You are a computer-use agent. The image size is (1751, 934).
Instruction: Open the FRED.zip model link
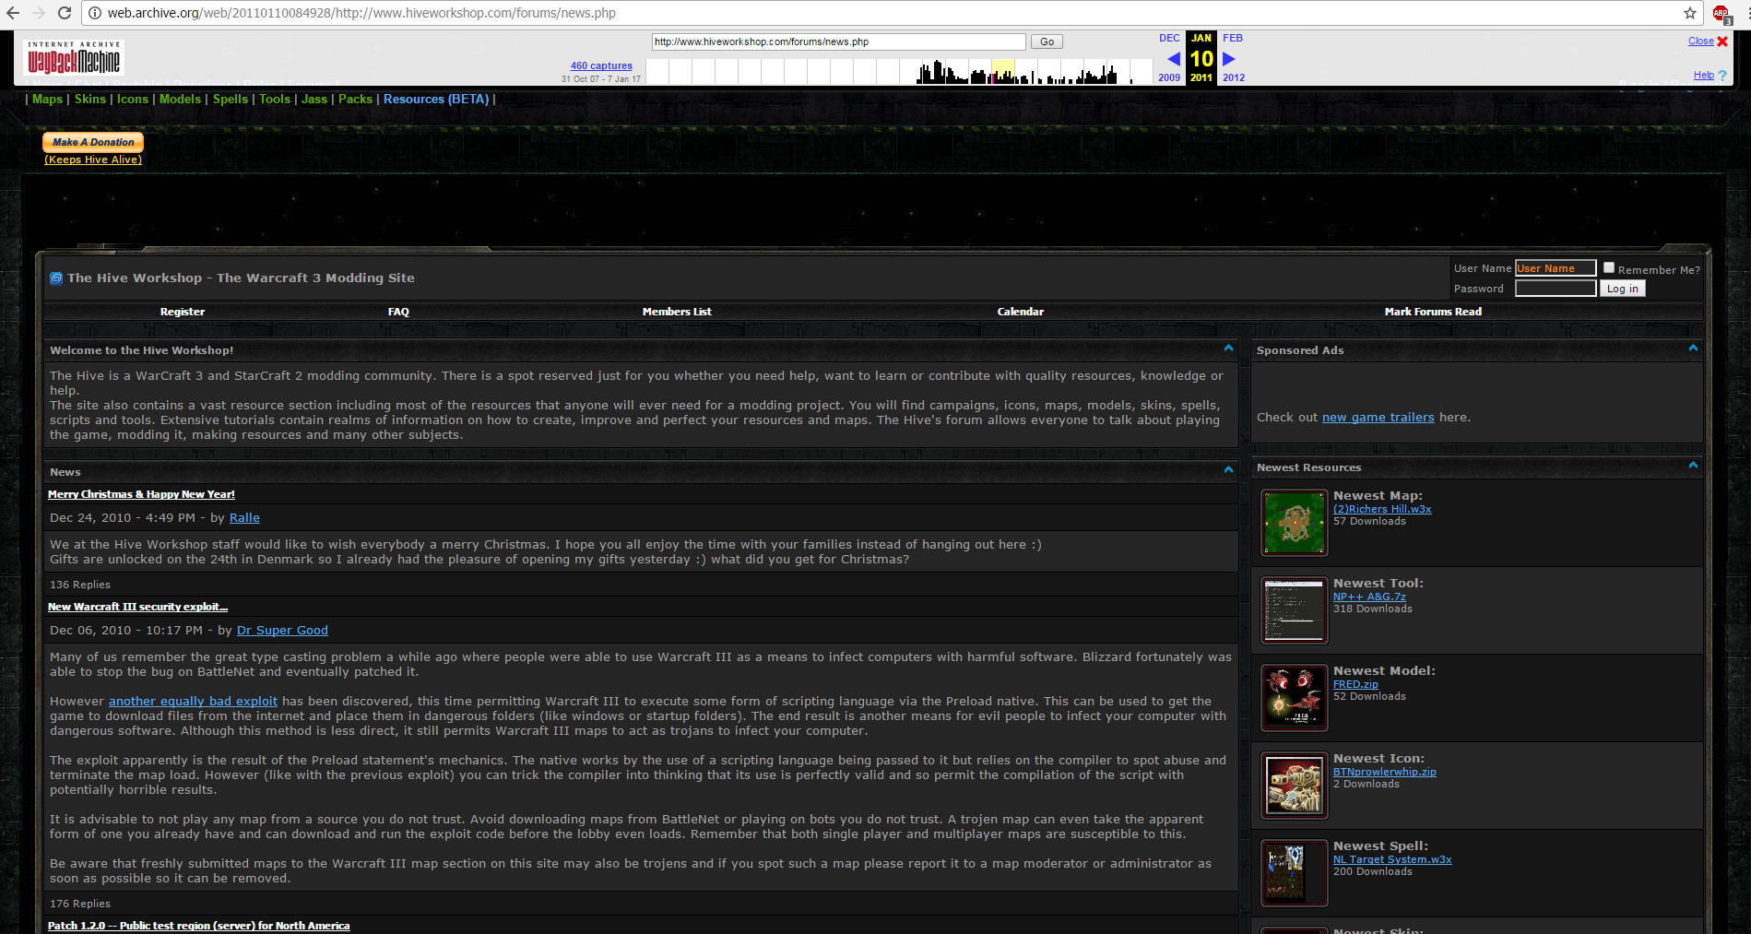[1355, 684]
